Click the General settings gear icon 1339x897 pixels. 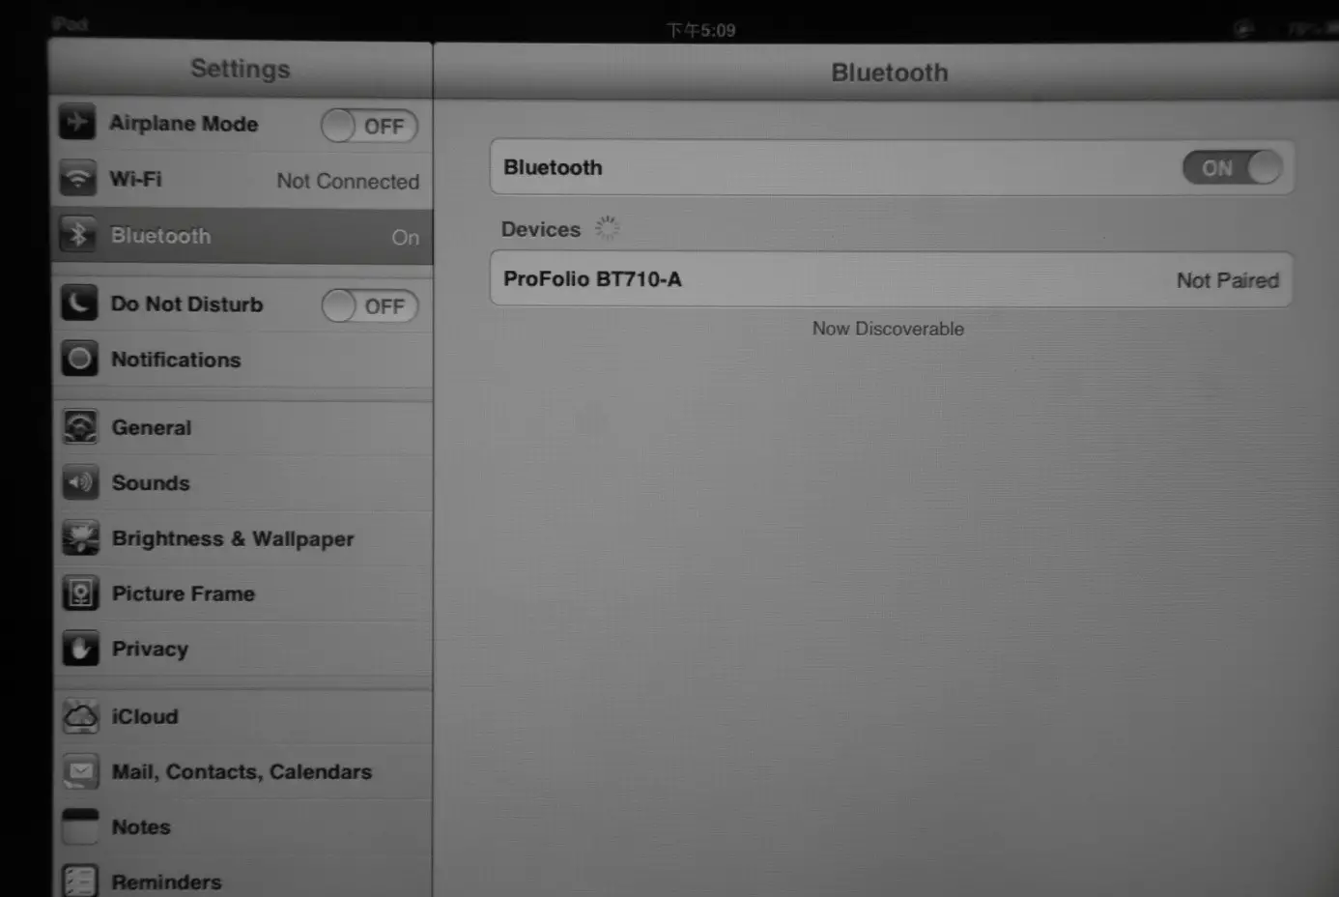click(79, 426)
